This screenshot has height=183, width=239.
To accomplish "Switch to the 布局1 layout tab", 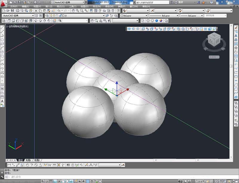I will (28, 160).
